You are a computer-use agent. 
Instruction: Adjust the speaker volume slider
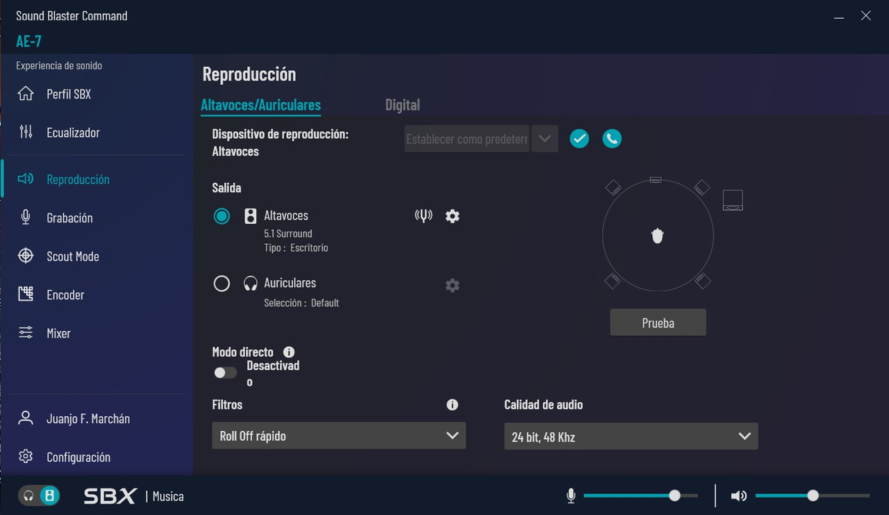tap(813, 496)
